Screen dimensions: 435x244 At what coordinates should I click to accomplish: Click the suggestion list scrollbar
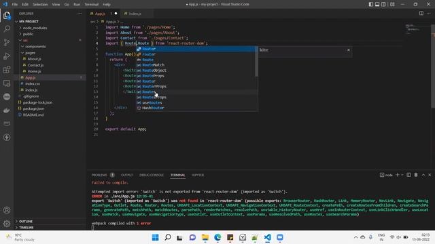coord(257,62)
